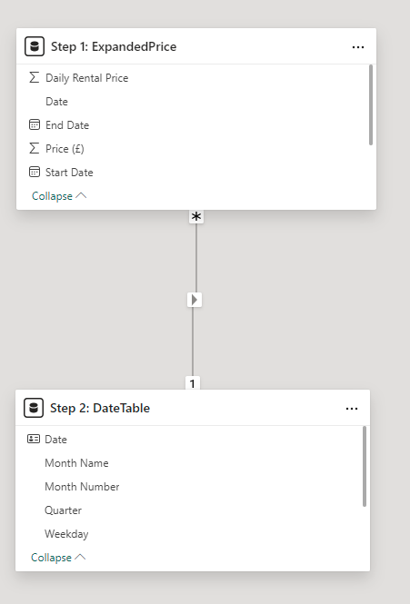The image size is (410, 604).
Task: Select the relationship filter direction arrow
Action: point(195,300)
